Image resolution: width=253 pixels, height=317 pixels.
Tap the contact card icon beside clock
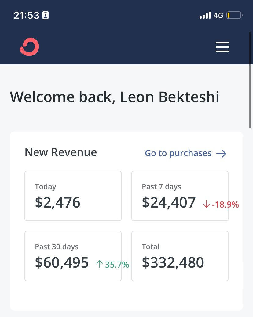[x=46, y=15]
